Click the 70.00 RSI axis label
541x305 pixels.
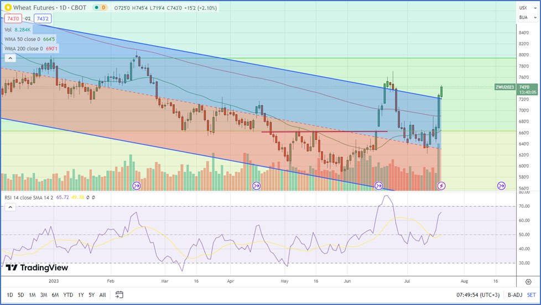524,207
